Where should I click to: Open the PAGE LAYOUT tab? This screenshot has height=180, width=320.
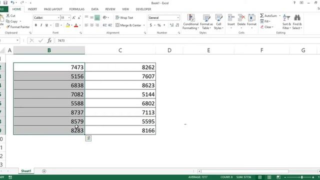pyautogui.click(x=53, y=9)
